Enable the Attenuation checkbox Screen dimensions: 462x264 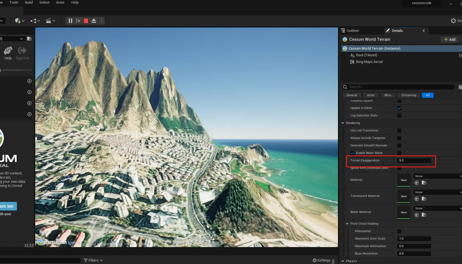pyautogui.click(x=399, y=231)
